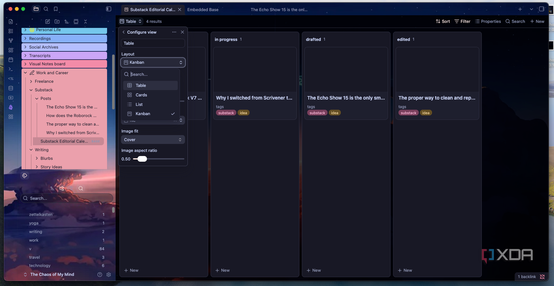Expand the Social Archives folder
This screenshot has width=554, height=286.
point(26,47)
